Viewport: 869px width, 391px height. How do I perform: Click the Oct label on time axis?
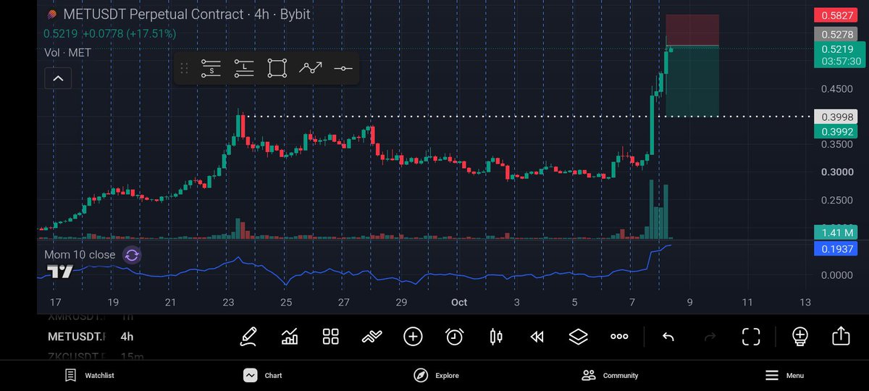[x=459, y=302]
